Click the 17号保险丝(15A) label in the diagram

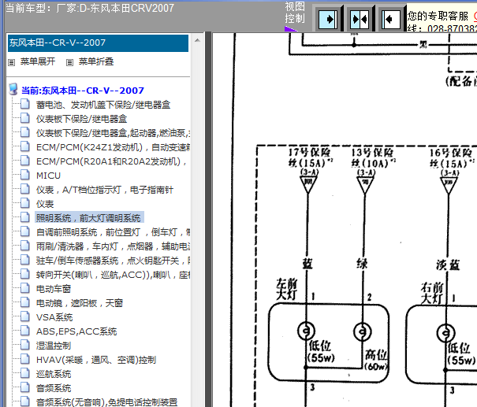point(311,157)
